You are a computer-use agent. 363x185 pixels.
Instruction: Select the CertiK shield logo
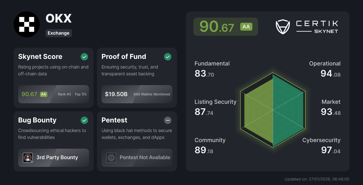coord(283,27)
